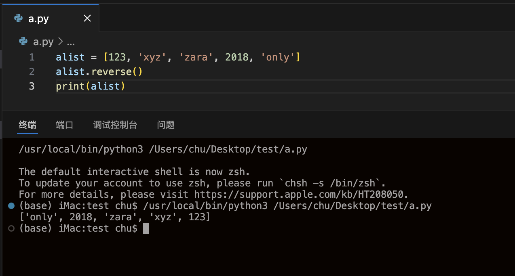Viewport: 515px width, 276px height.
Task: Click the Python file icon in the a.py tab
Action: [x=18, y=19]
